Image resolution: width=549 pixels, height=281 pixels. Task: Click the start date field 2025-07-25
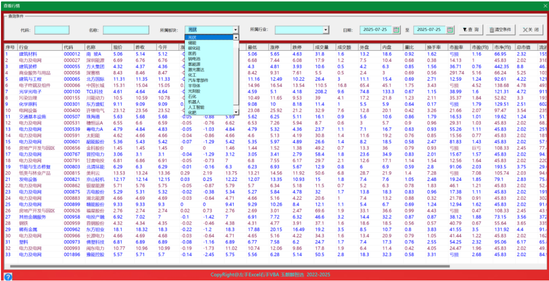click(x=376, y=30)
